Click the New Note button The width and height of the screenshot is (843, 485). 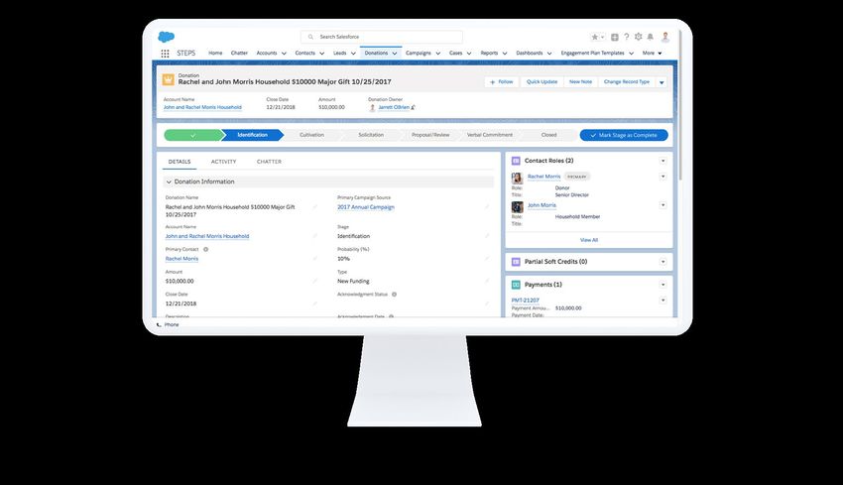[580, 82]
